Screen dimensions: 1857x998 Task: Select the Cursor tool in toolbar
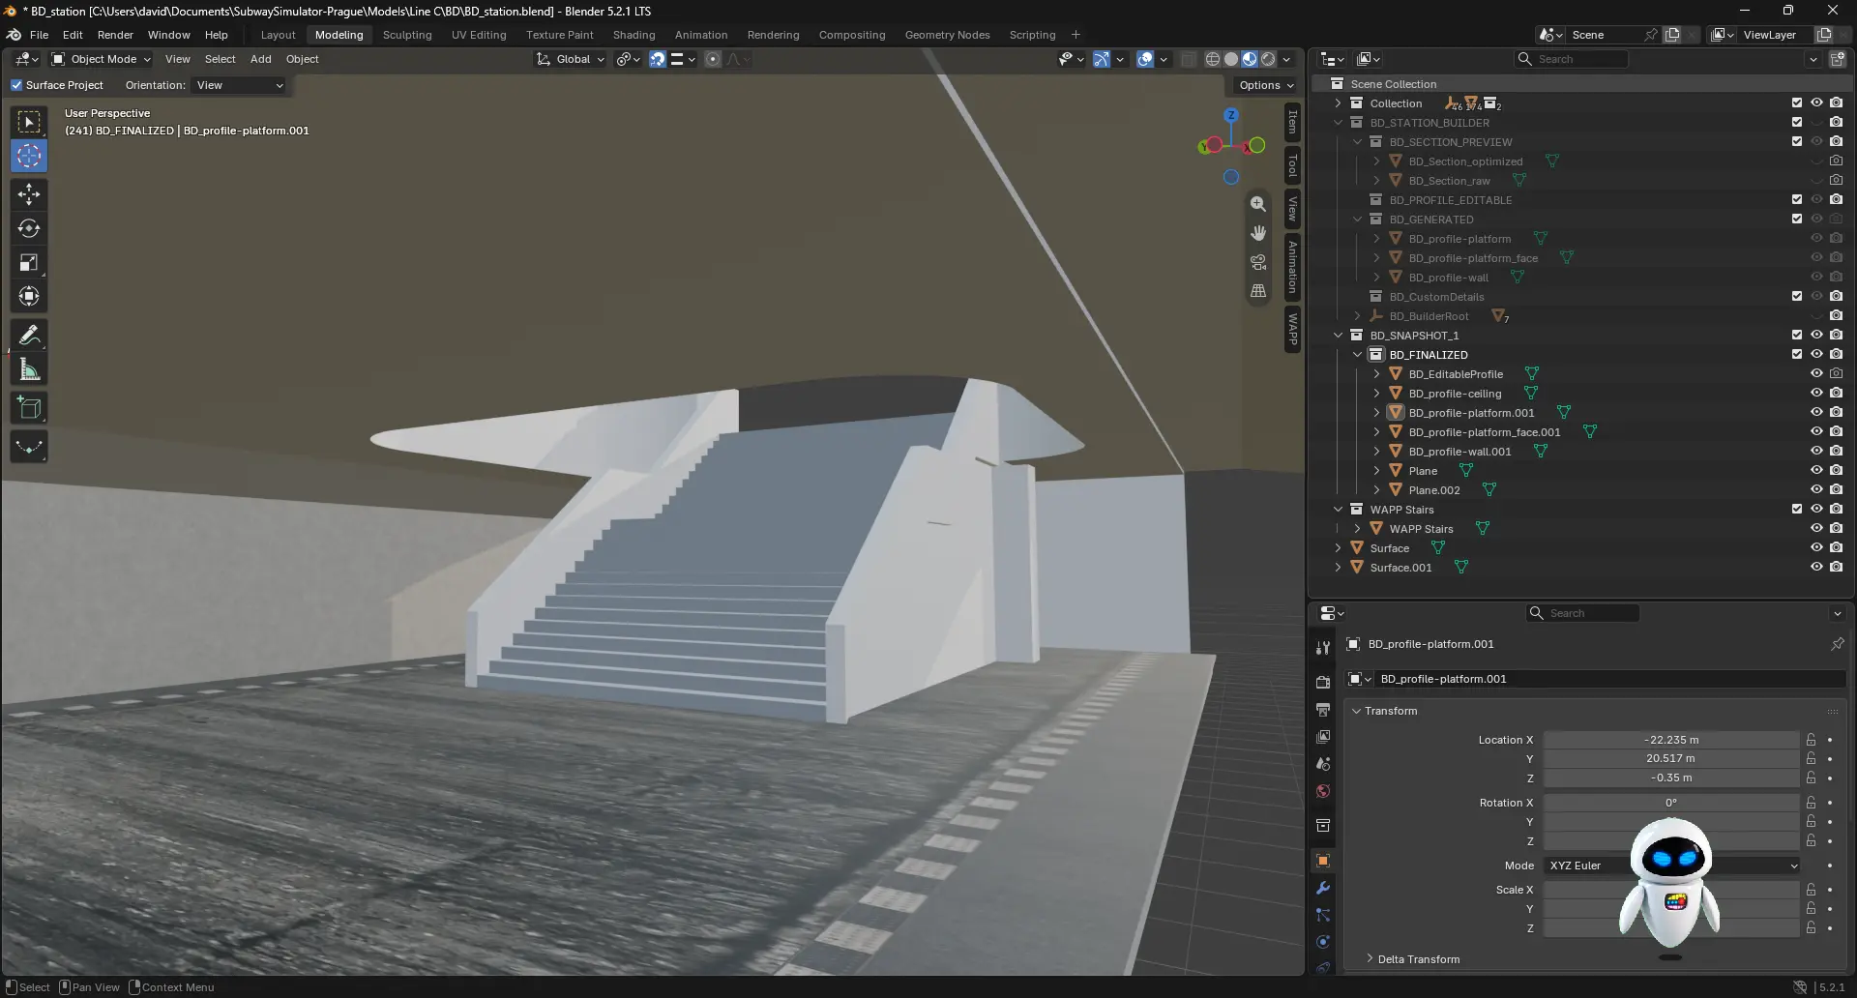(29, 156)
